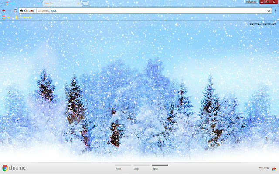Close the New Tab tab
This screenshot has height=174, width=279.
78,3
